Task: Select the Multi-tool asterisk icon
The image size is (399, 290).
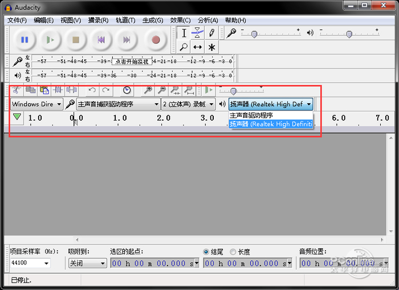Action: coord(211,47)
